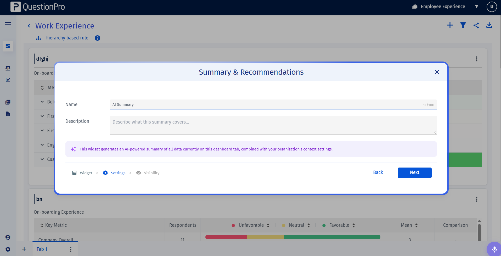Open the document icon in the sidebar
This screenshot has height=256, width=501.
click(x=8, y=114)
